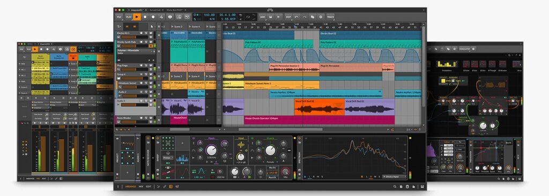Open the TRACK menu
Viewport: 549px width, 196px height.
[x=330, y=17]
